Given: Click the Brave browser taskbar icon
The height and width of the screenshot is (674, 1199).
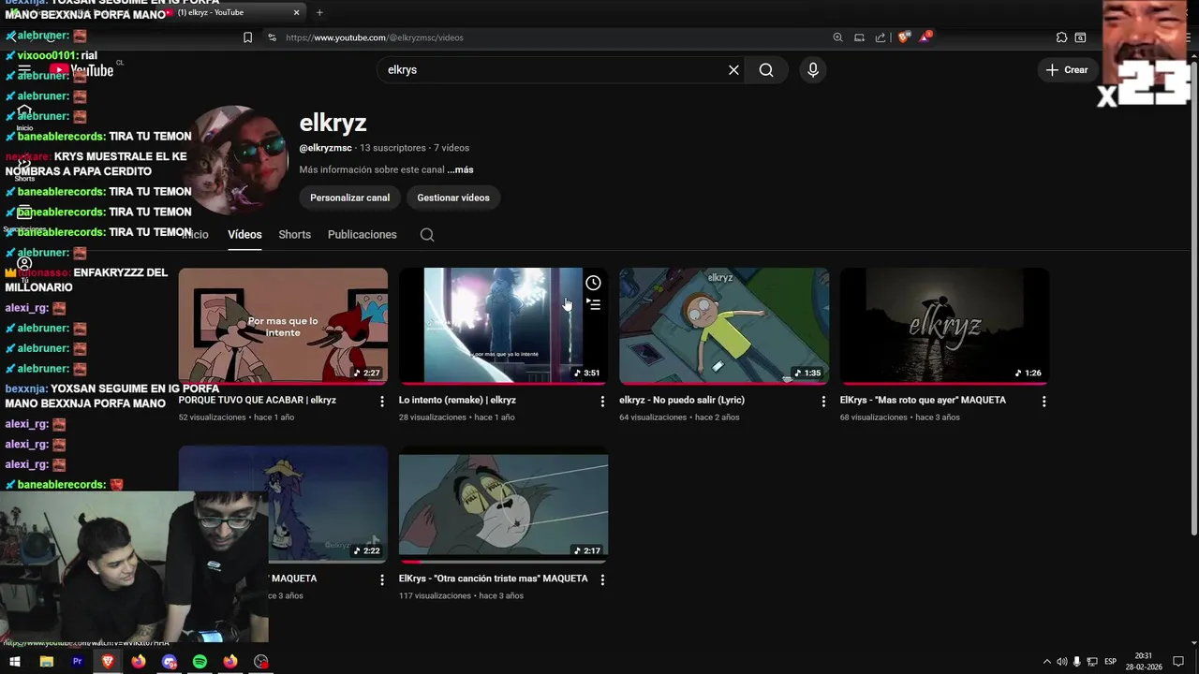Looking at the screenshot, I should point(108,662).
